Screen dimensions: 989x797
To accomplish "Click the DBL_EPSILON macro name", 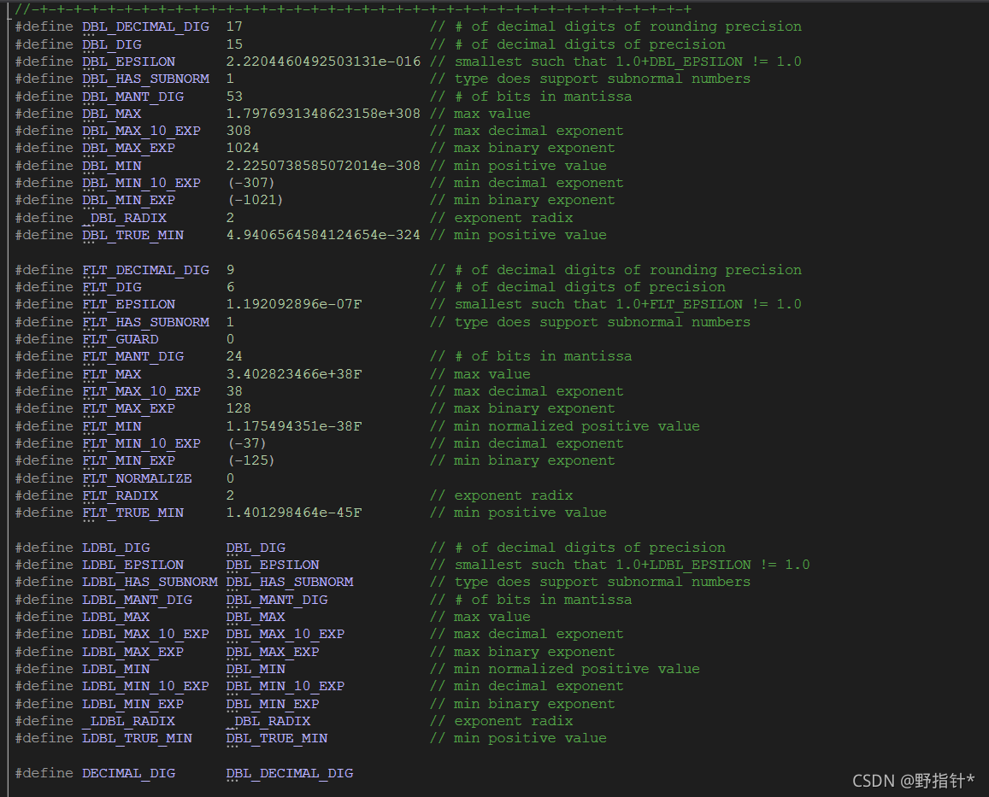I will (x=129, y=62).
